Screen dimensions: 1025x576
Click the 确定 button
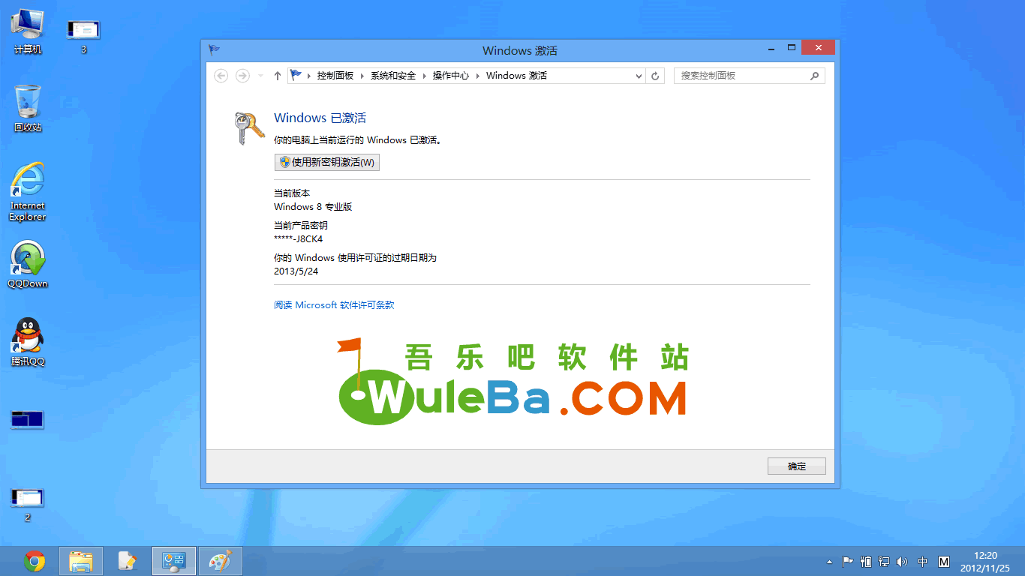coord(796,466)
